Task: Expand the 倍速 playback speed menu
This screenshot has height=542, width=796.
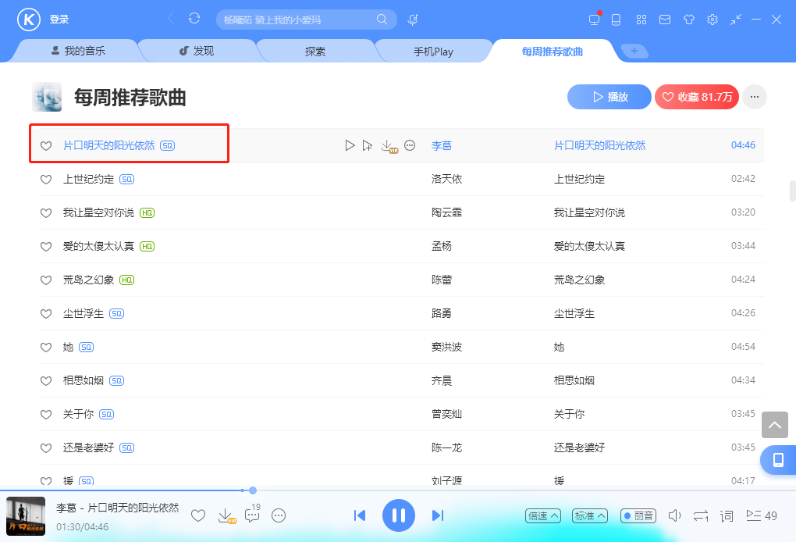Action: point(543,515)
